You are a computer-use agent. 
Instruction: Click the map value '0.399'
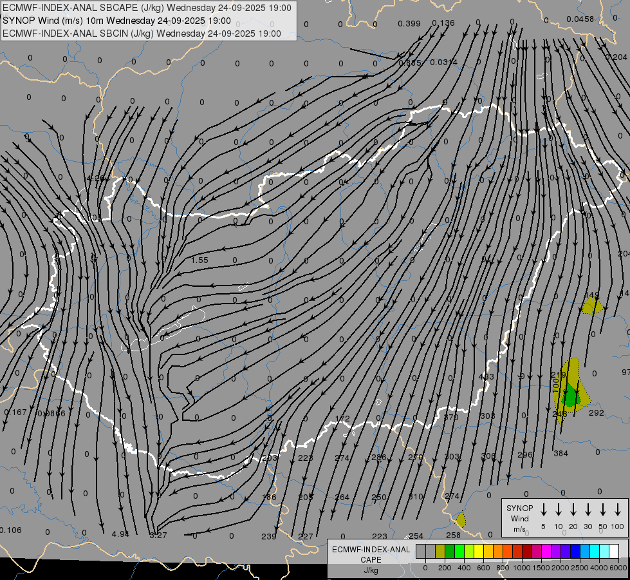pos(409,24)
